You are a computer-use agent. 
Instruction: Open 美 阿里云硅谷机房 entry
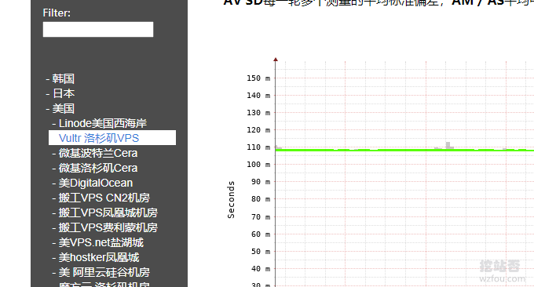click(104, 272)
